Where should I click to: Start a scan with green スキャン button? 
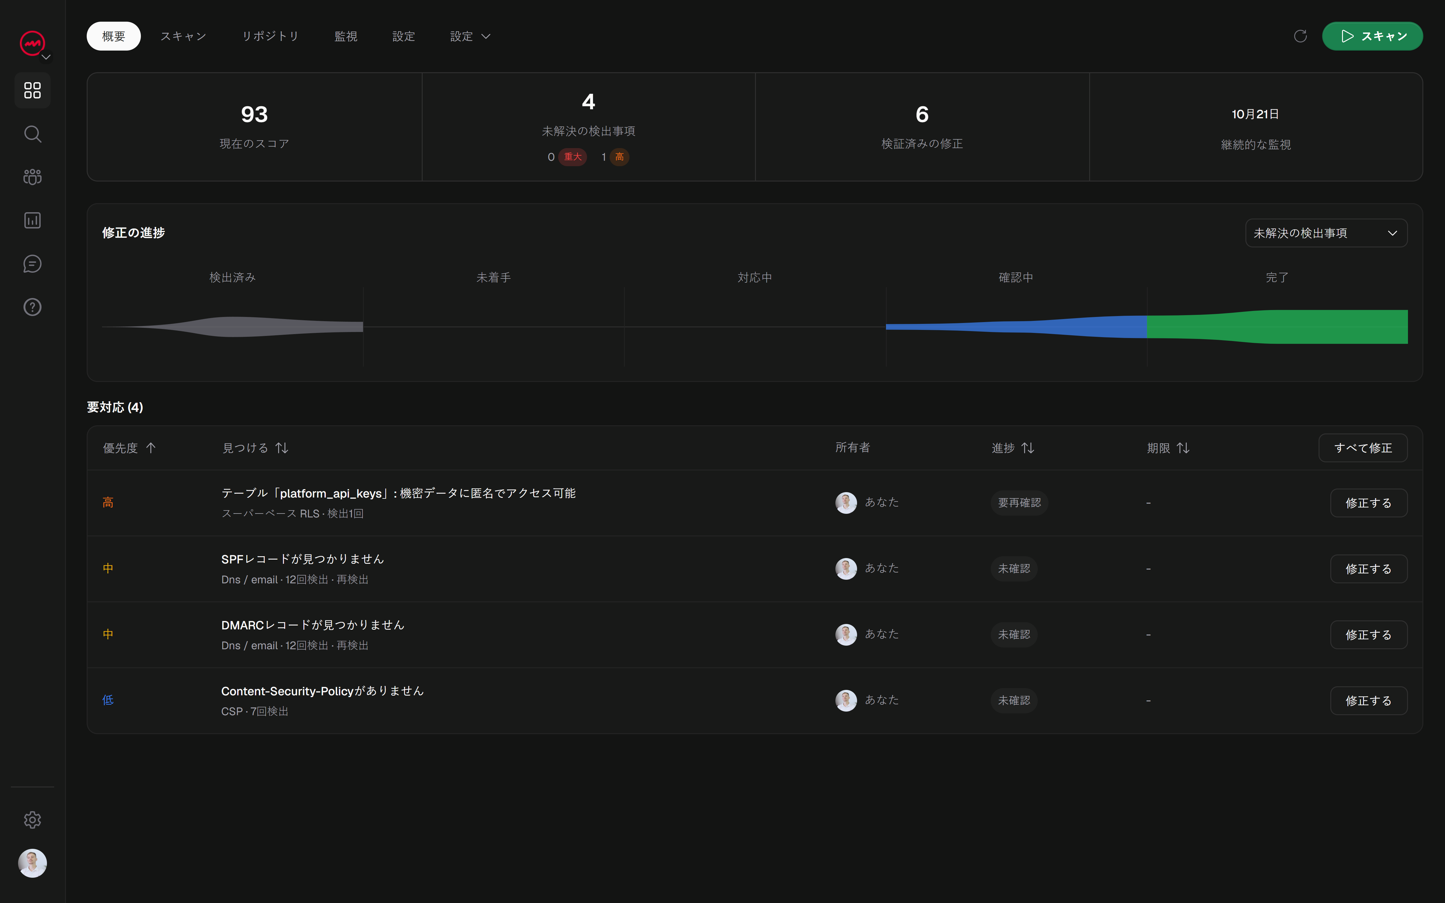1372,36
